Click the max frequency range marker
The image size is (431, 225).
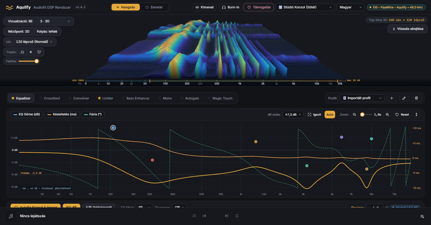[x=338, y=81]
